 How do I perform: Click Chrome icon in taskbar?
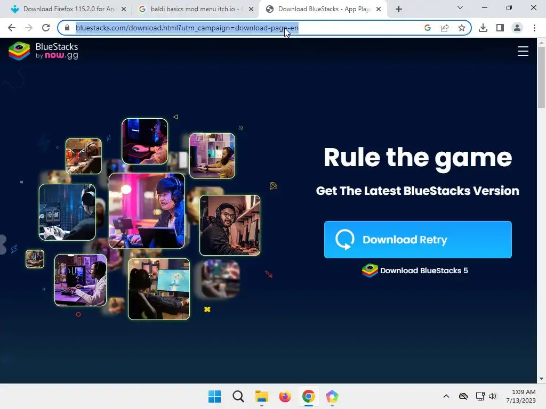[x=309, y=396]
